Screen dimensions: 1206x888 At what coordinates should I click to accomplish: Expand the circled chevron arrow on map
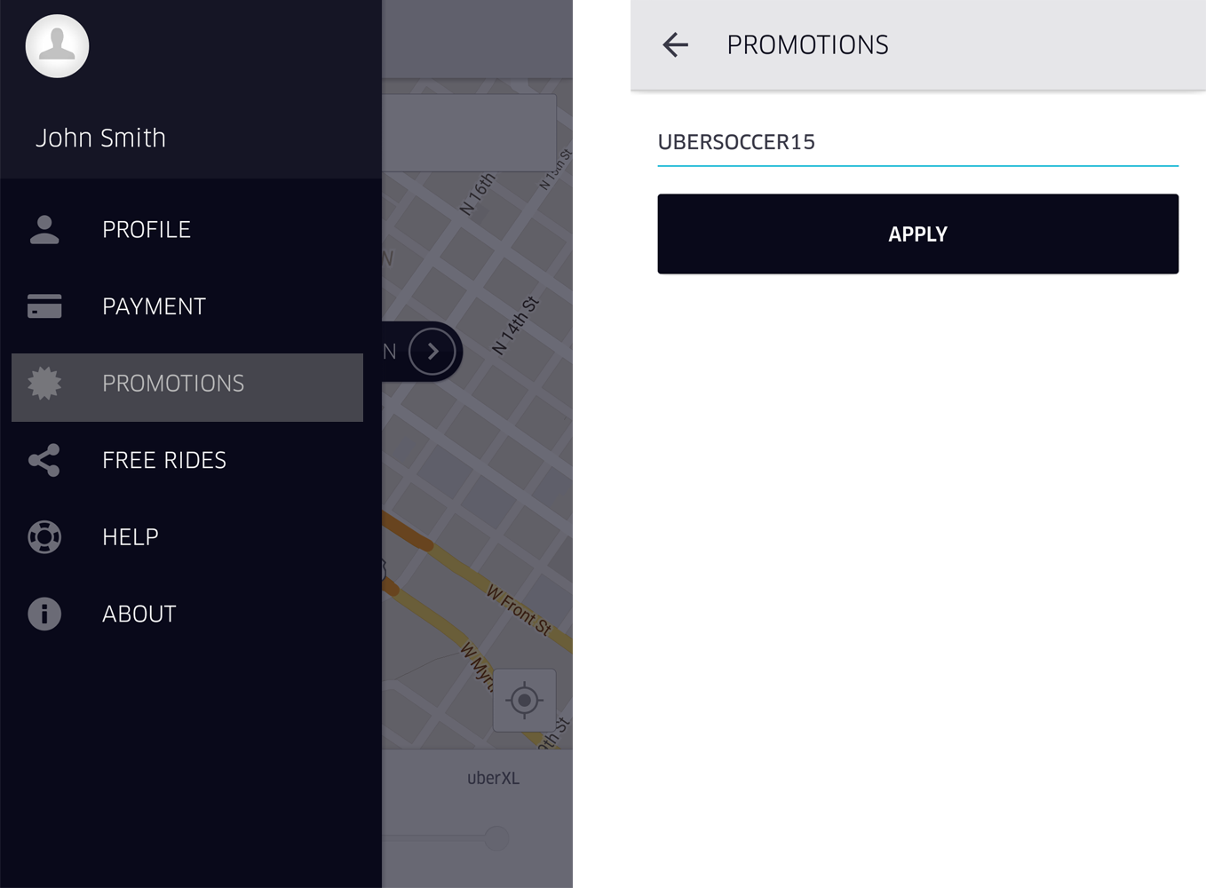click(432, 352)
